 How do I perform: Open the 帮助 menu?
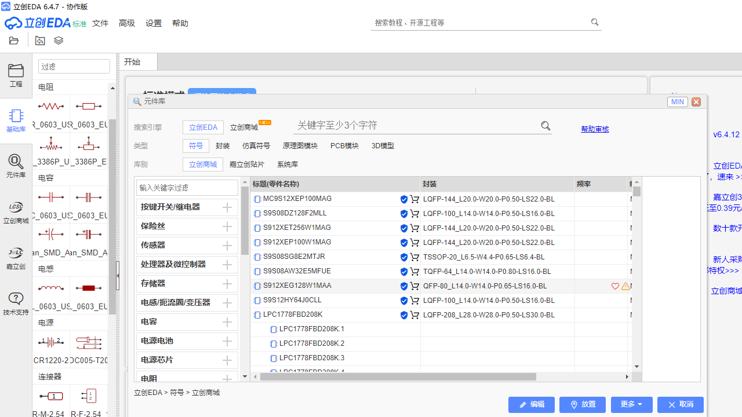coord(180,23)
